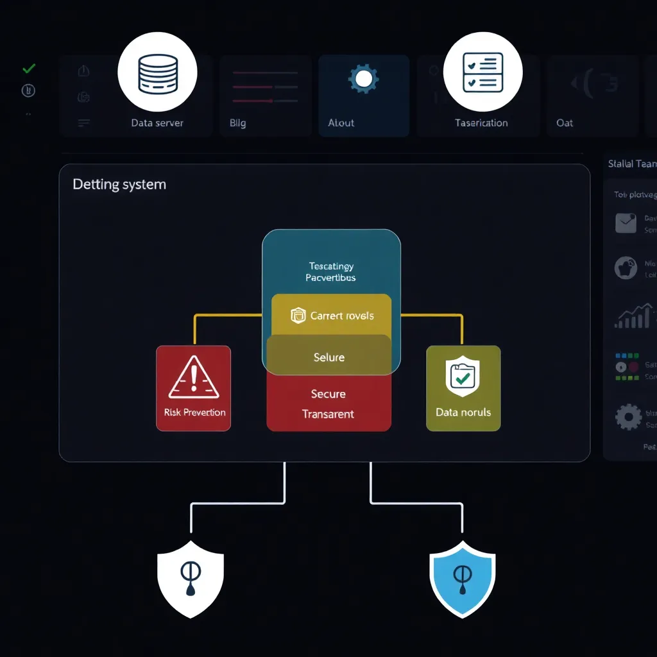Expand the dots menu in left sidebar
The height and width of the screenshot is (657, 657).
(x=28, y=114)
